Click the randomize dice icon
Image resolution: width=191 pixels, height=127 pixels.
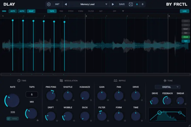click(131, 4)
